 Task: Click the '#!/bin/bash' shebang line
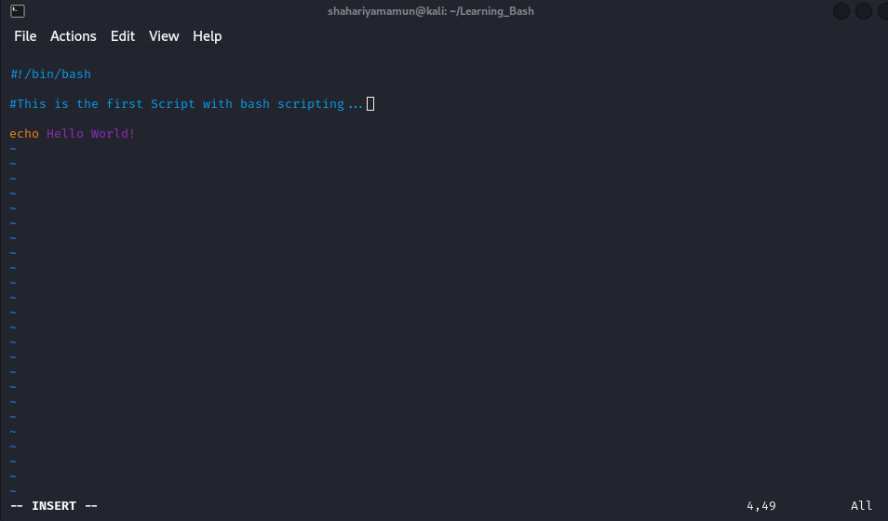50,74
